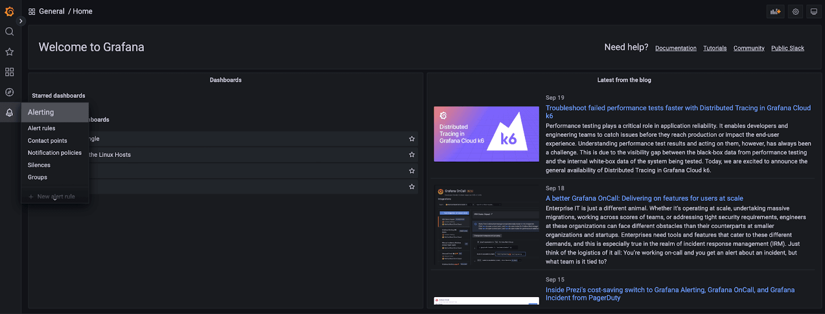Expand the sidebar with the chevron arrow
The height and width of the screenshot is (314, 825).
pos(21,21)
